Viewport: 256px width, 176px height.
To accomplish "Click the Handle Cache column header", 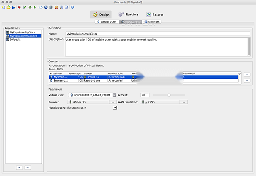I will point(119,73).
